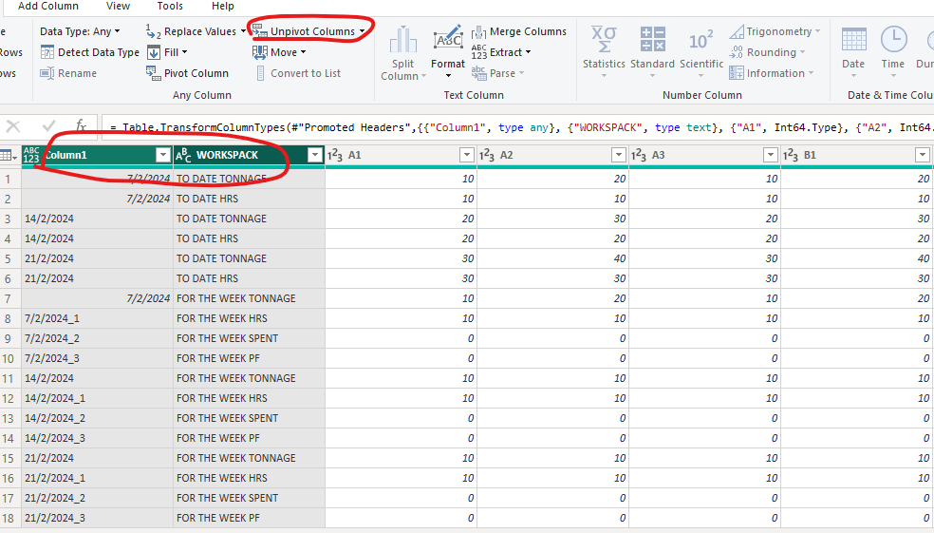The height and width of the screenshot is (533, 934).
Task: Open the Data Type: Any dropdown
Action: [80, 31]
